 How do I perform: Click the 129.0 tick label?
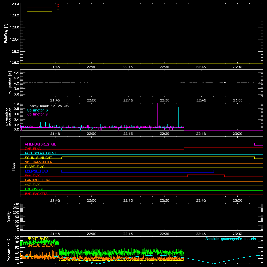(14, 4)
